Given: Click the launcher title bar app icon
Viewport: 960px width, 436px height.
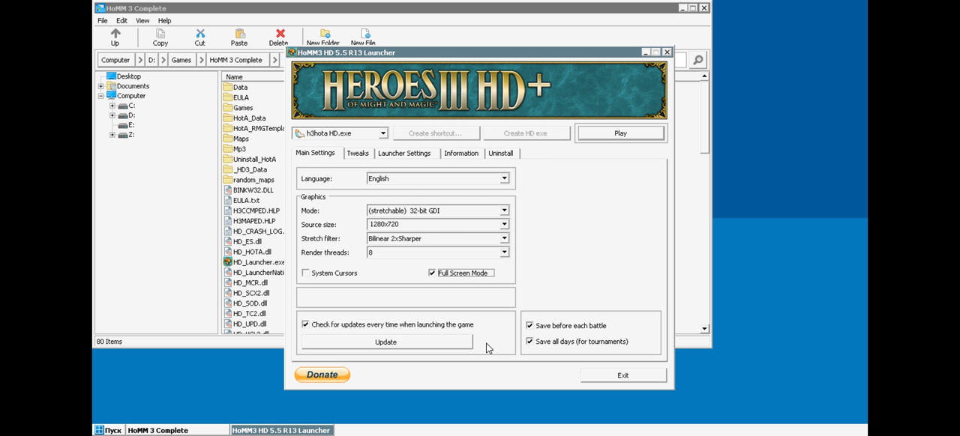Looking at the screenshot, I should [x=292, y=52].
